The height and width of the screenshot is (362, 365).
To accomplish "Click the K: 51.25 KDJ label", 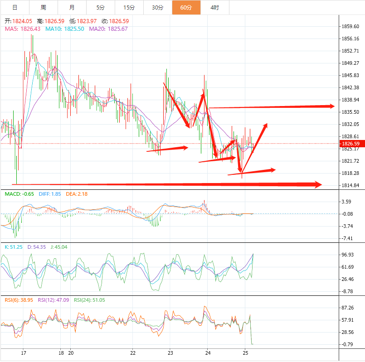I will 14,247.
